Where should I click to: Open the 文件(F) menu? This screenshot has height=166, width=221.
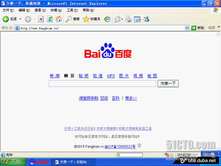pos(8,10)
